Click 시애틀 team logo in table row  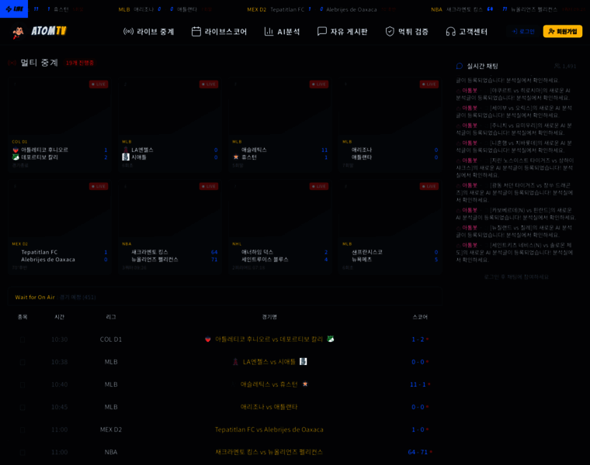(303, 361)
